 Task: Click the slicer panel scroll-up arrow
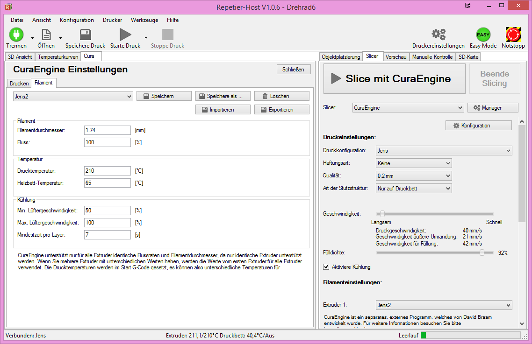tap(522, 121)
